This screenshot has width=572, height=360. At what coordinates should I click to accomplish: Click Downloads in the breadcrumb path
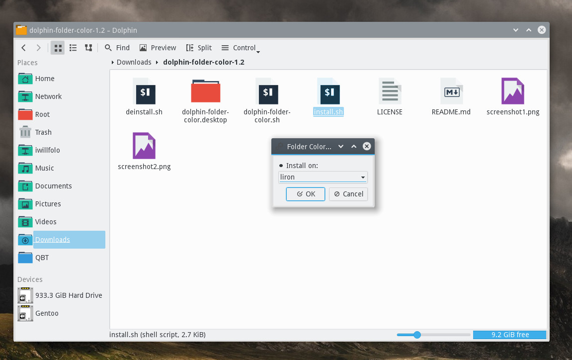tap(134, 62)
